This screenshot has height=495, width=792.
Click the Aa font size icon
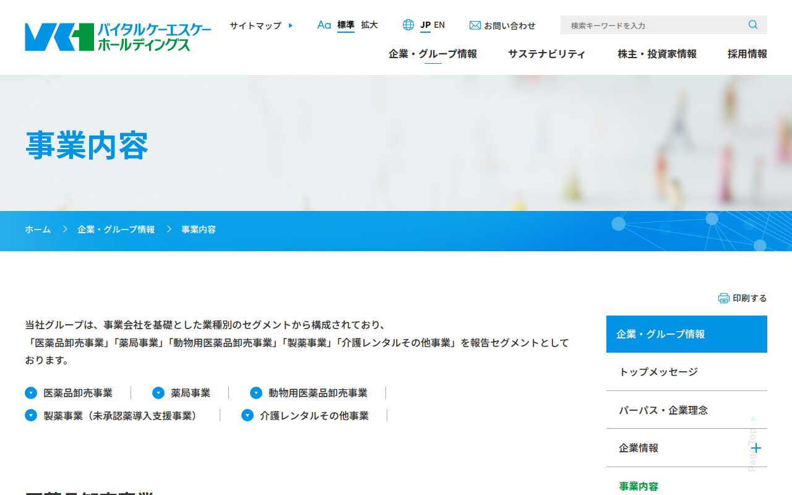(x=324, y=25)
